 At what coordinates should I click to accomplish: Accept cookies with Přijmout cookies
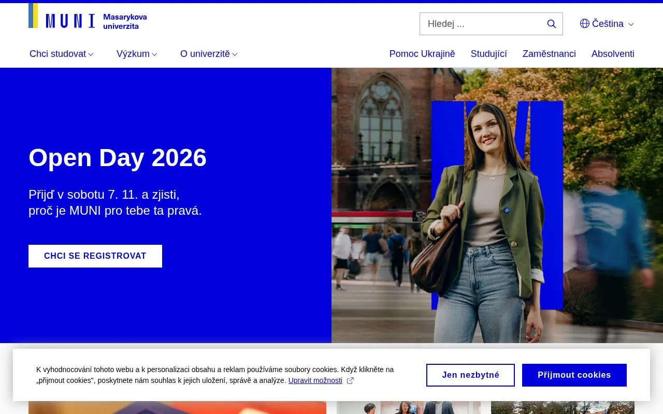click(x=574, y=375)
